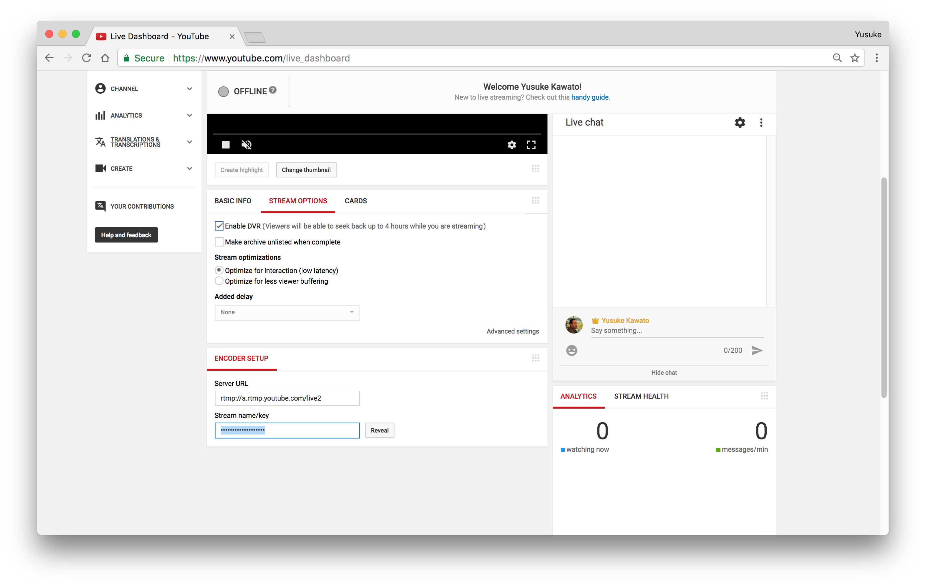This screenshot has height=588, width=926.
Task: Open the video player settings gear
Action: [512, 145]
